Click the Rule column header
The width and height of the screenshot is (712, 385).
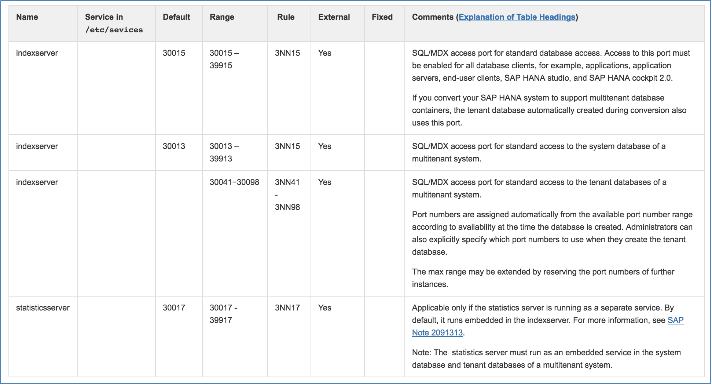(x=286, y=17)
